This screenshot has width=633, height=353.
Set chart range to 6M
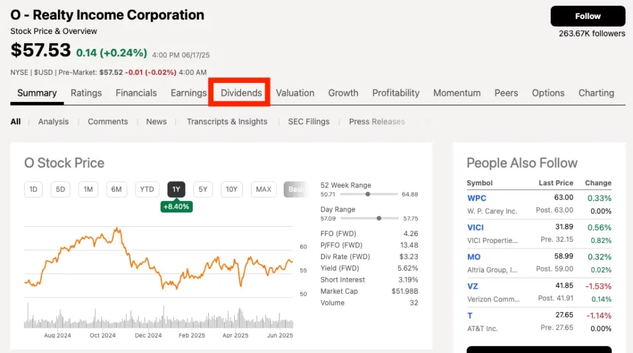point(116,189)
